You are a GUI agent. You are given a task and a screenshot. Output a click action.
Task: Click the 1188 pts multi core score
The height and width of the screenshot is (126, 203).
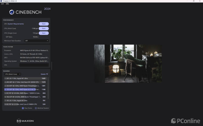tap(35, 29)
